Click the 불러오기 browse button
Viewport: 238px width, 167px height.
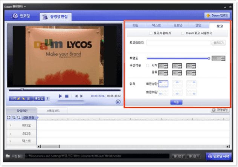[218, 43]
